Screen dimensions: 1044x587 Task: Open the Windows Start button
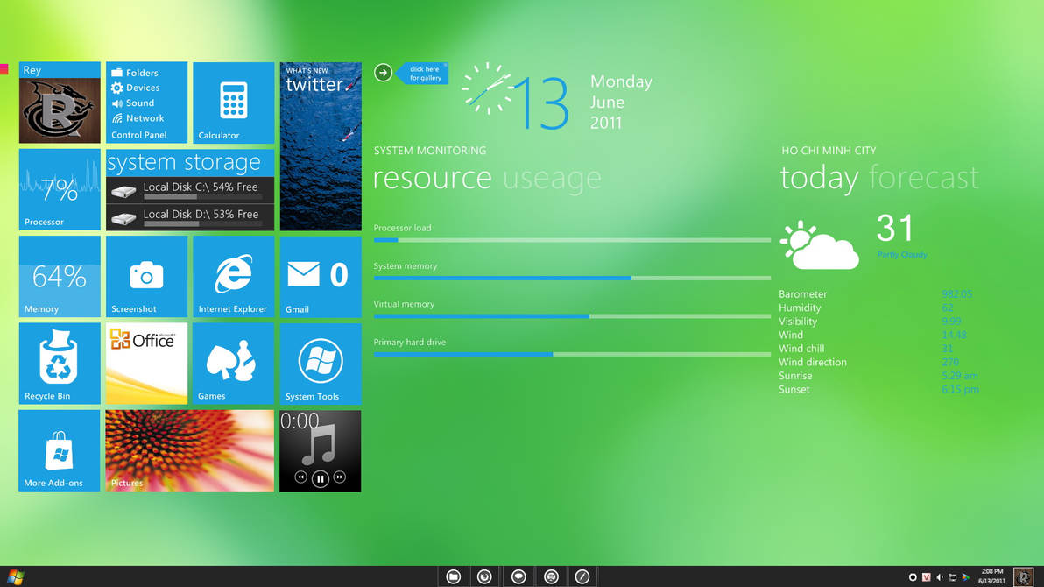(15, 577)
